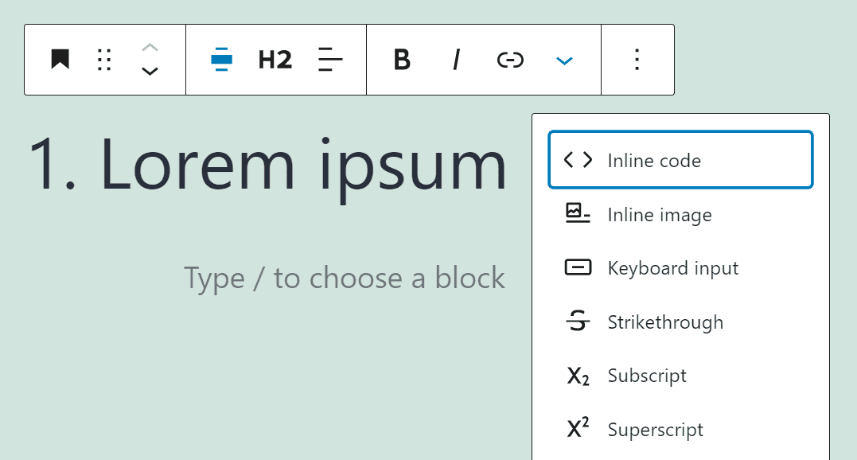Image resolution: width=857 pixels, height=460 pixels.
Task: Apply italic formatting
Action: (x=455, y=60)
